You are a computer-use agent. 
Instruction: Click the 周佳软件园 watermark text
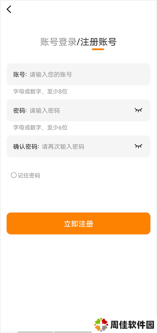(x=131, y=325)
